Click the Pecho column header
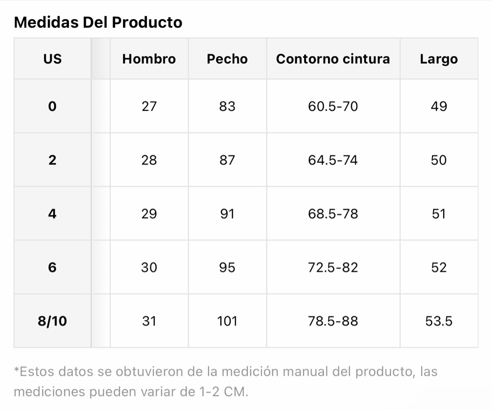 tap(227, 59)
